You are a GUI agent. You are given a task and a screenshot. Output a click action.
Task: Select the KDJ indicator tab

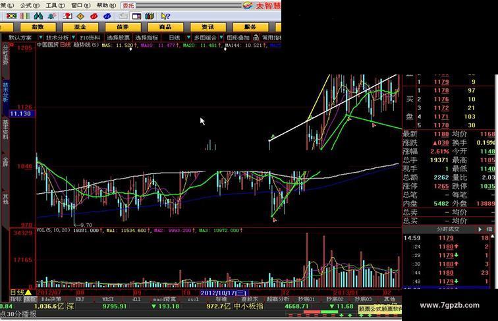pyautogui.click(x=80, y=299)
